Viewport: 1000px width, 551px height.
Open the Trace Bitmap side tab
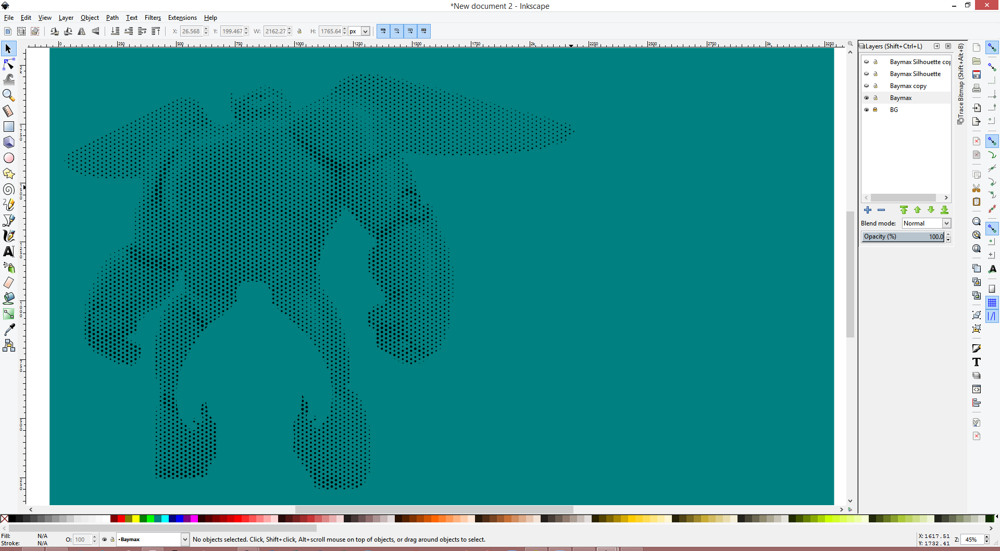[961, 84]
